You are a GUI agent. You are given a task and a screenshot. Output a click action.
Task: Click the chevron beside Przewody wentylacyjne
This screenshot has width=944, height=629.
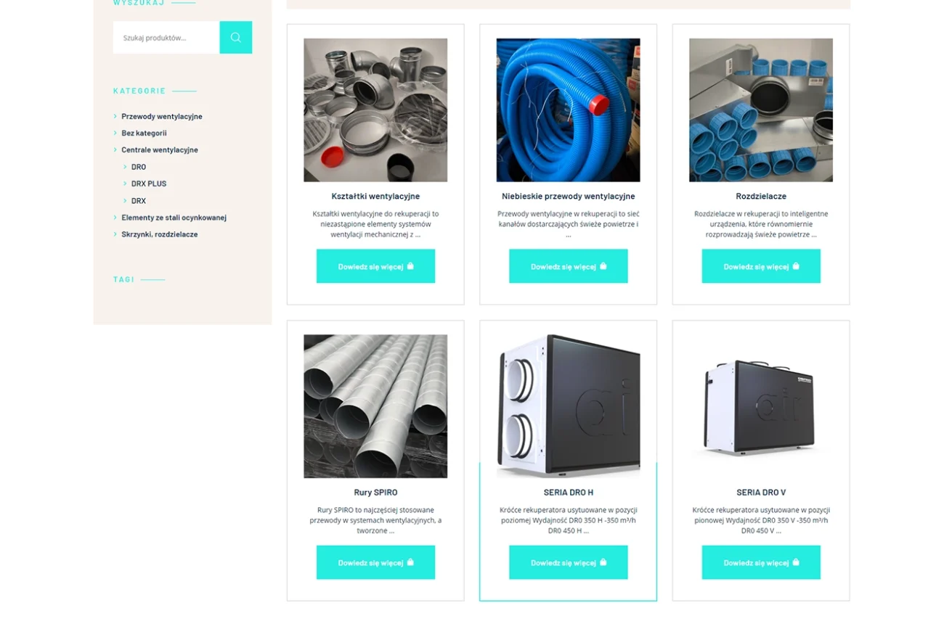pos(115,116)
